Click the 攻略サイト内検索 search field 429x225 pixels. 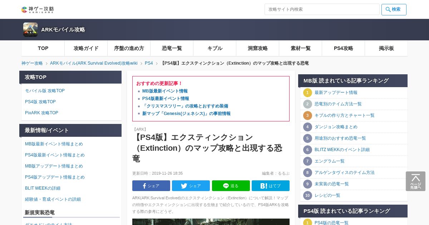coord(322,9)
